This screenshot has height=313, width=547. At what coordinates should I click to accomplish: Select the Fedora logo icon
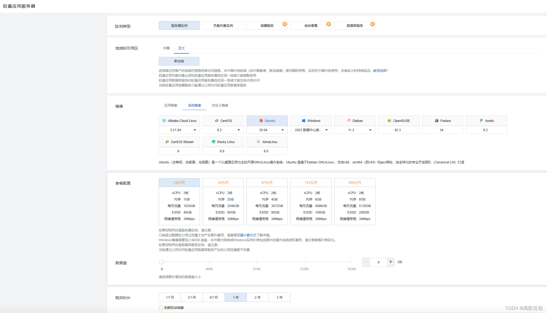(x=437, y=121)
